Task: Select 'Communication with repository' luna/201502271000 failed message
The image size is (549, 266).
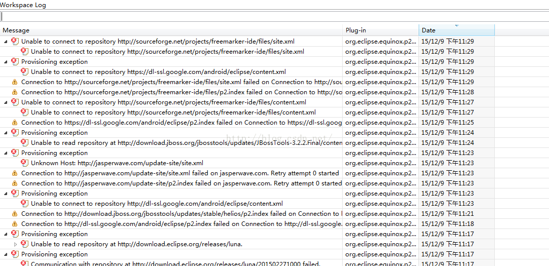Action: coord(176,263)
